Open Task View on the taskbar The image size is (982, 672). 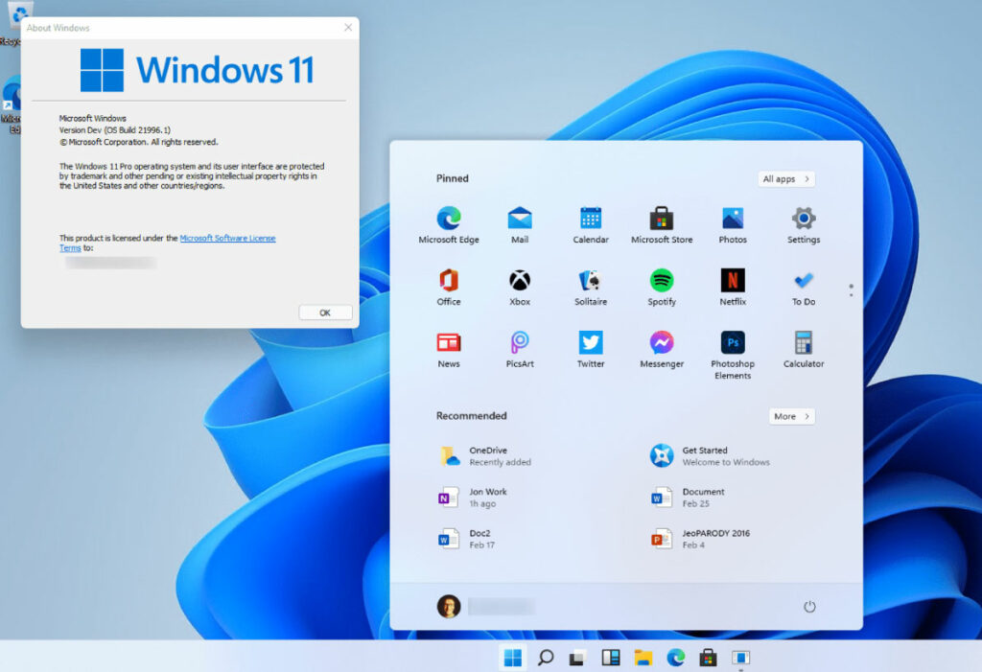coord(577,658)
